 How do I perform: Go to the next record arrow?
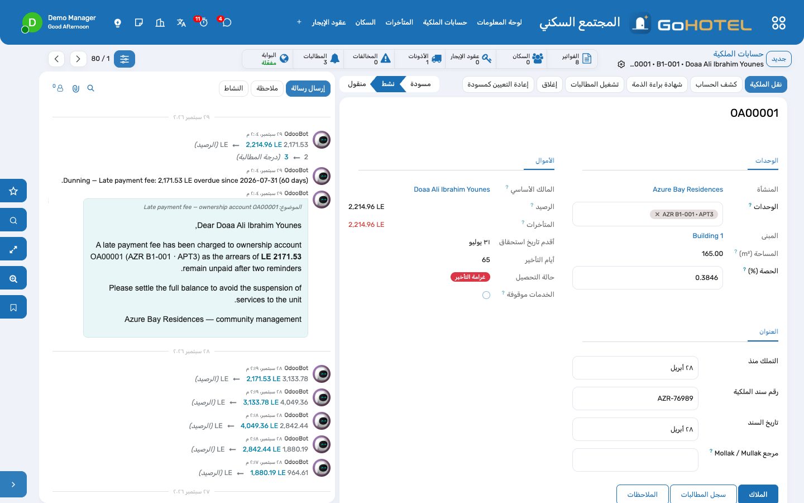(x=78, y=59)
